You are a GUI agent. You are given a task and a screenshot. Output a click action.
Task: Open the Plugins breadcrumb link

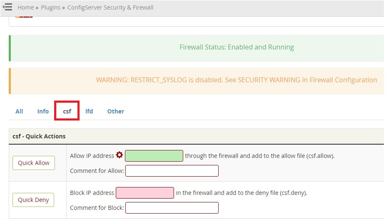tap(50, 7)
